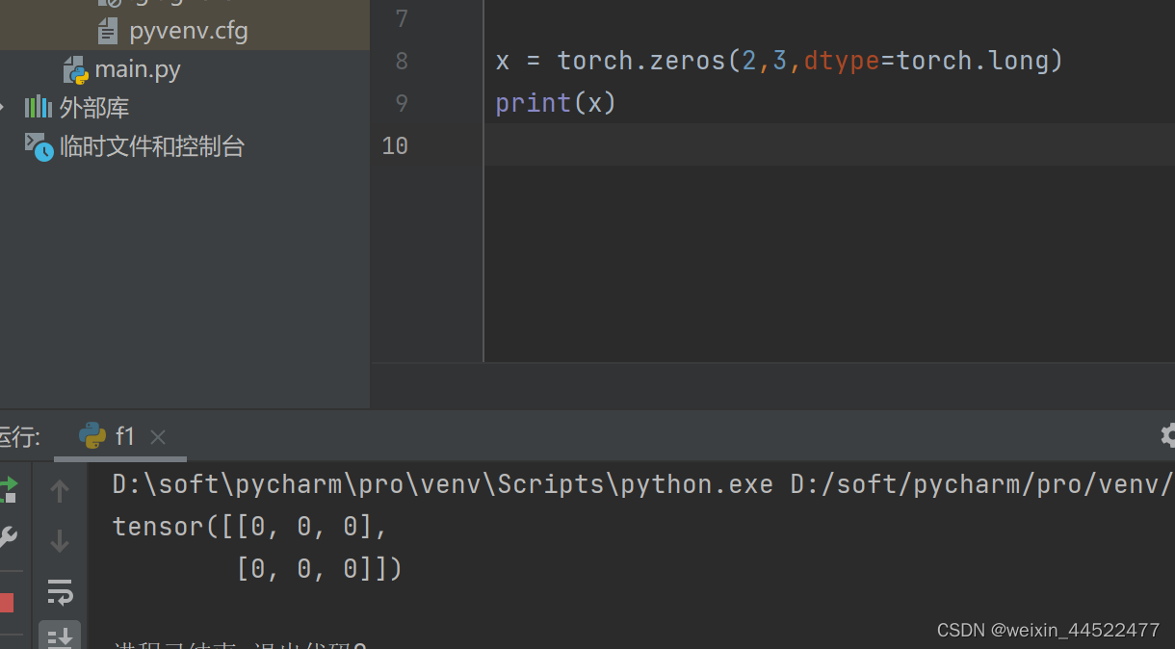This screenshot has height=649, width=1175.
Task: Place the cursor on empty line 10 in the editor
Action: tap(828, 145)
